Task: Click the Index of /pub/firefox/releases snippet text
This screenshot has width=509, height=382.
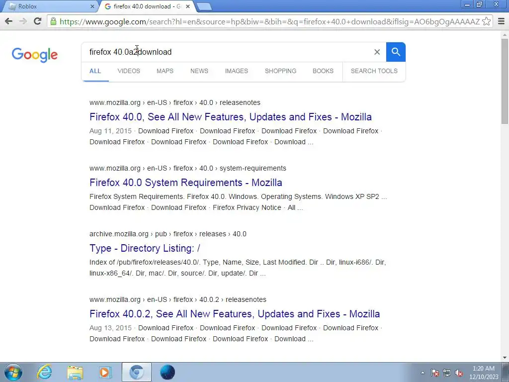Action: click(x=238, y=268)
